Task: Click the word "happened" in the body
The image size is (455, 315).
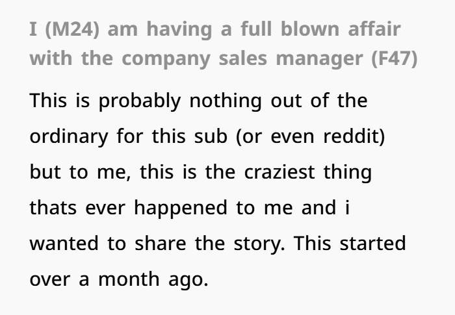Action: tap(181, 208)
